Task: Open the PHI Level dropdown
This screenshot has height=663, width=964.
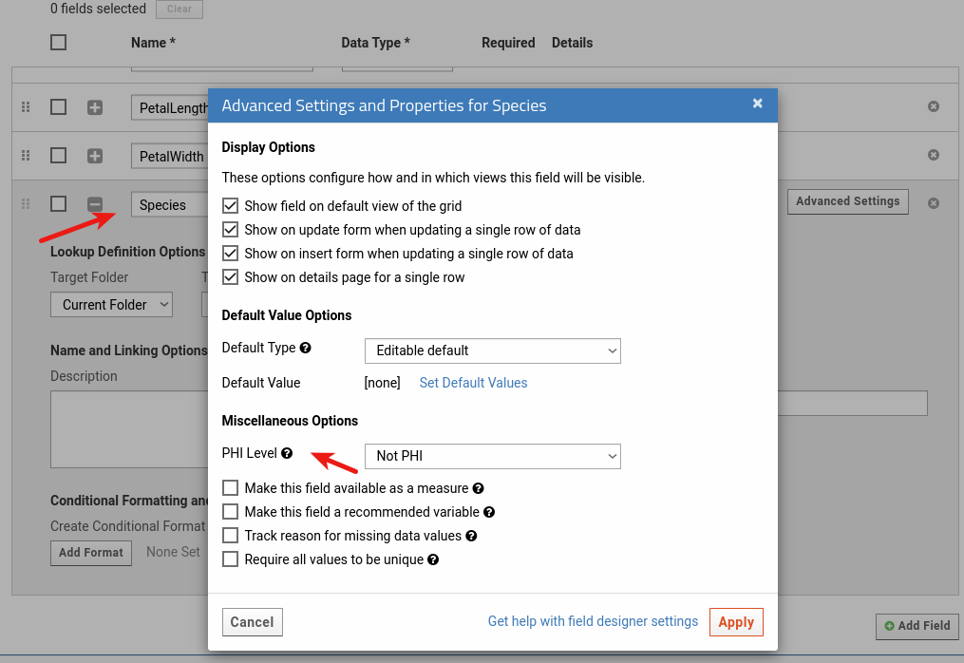Action: click(492, 456)
